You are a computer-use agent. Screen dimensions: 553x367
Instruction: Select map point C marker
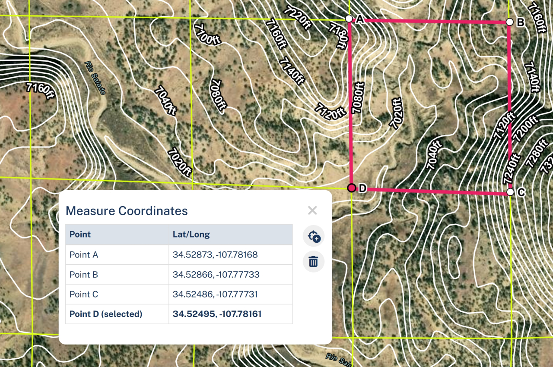(x=510, y=192)
